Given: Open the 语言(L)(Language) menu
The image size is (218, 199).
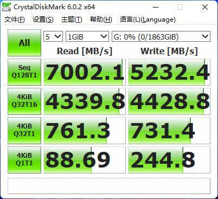Looking at the screenshot, I should click(148, 20).
